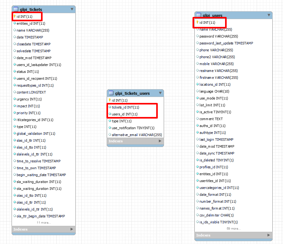283x244 pixels.
Task: Select 'users_id_recipient INT(11)' column
Action: click(37, 79)
